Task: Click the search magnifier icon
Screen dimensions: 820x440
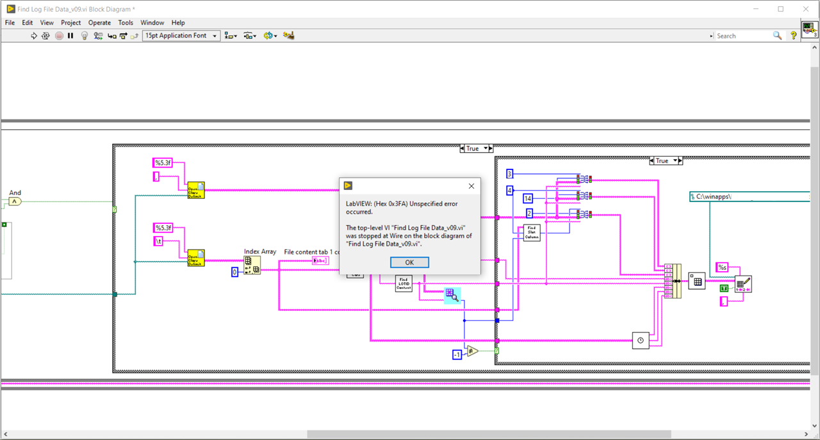Action: (777, 36)
